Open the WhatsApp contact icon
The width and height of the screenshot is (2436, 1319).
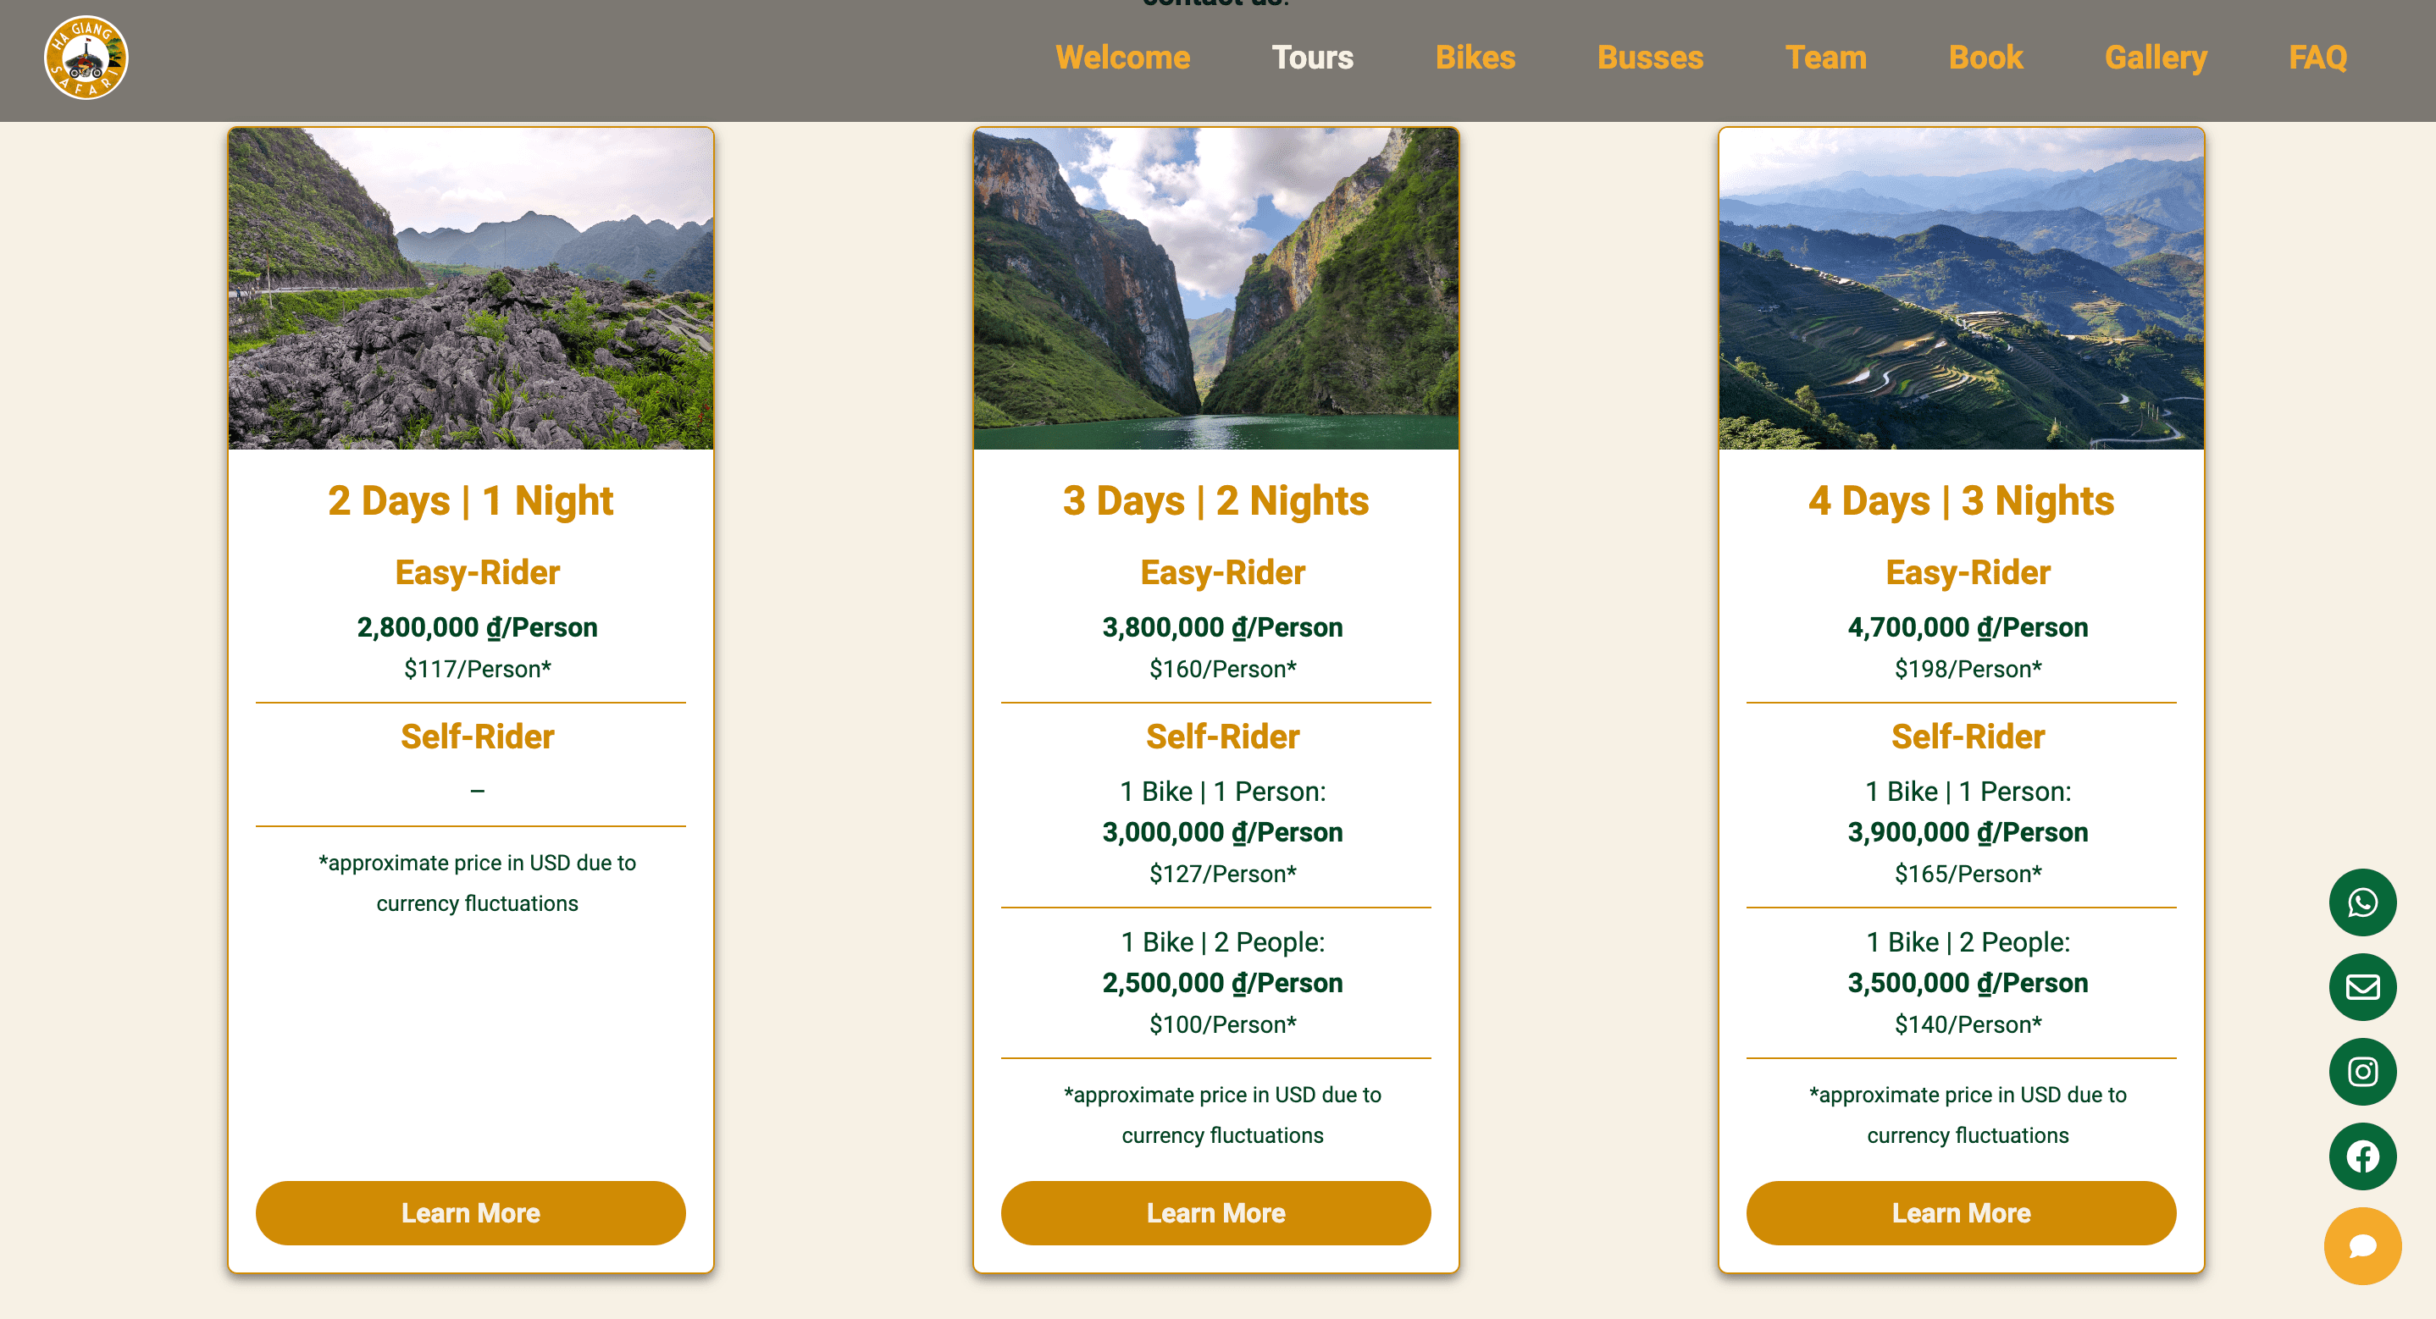tap(2361, 902)
